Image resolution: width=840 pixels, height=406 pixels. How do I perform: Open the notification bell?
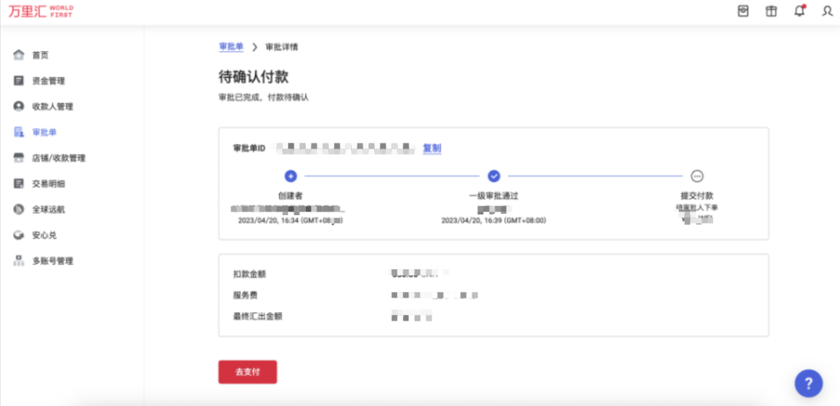point(800,11)
